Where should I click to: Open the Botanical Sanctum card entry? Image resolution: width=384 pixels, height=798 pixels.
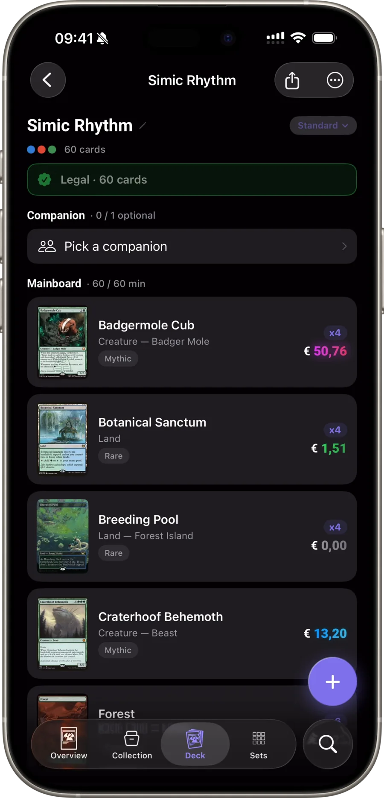point(192,439)
